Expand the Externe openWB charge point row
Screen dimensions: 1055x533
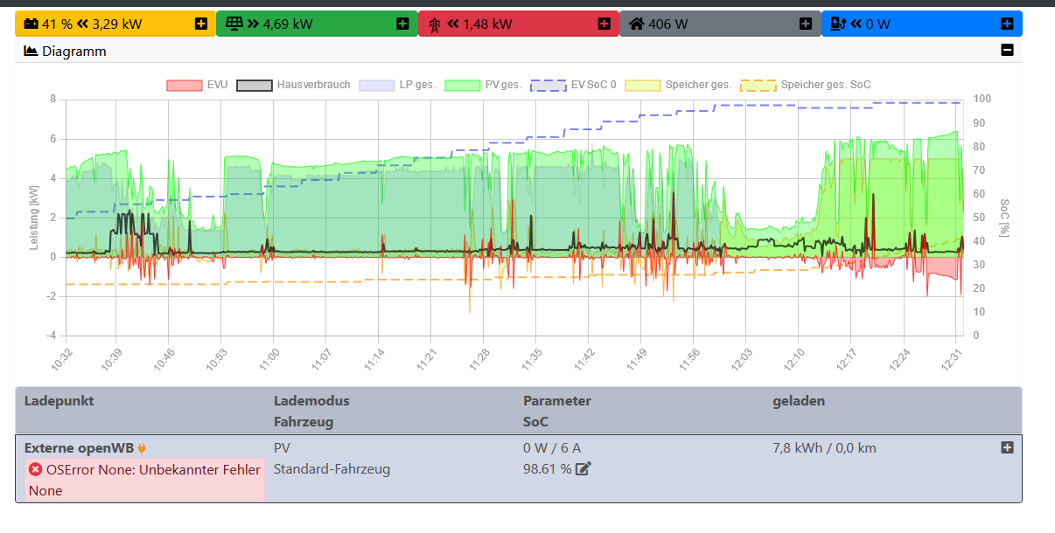click(x=1007, y=447)
